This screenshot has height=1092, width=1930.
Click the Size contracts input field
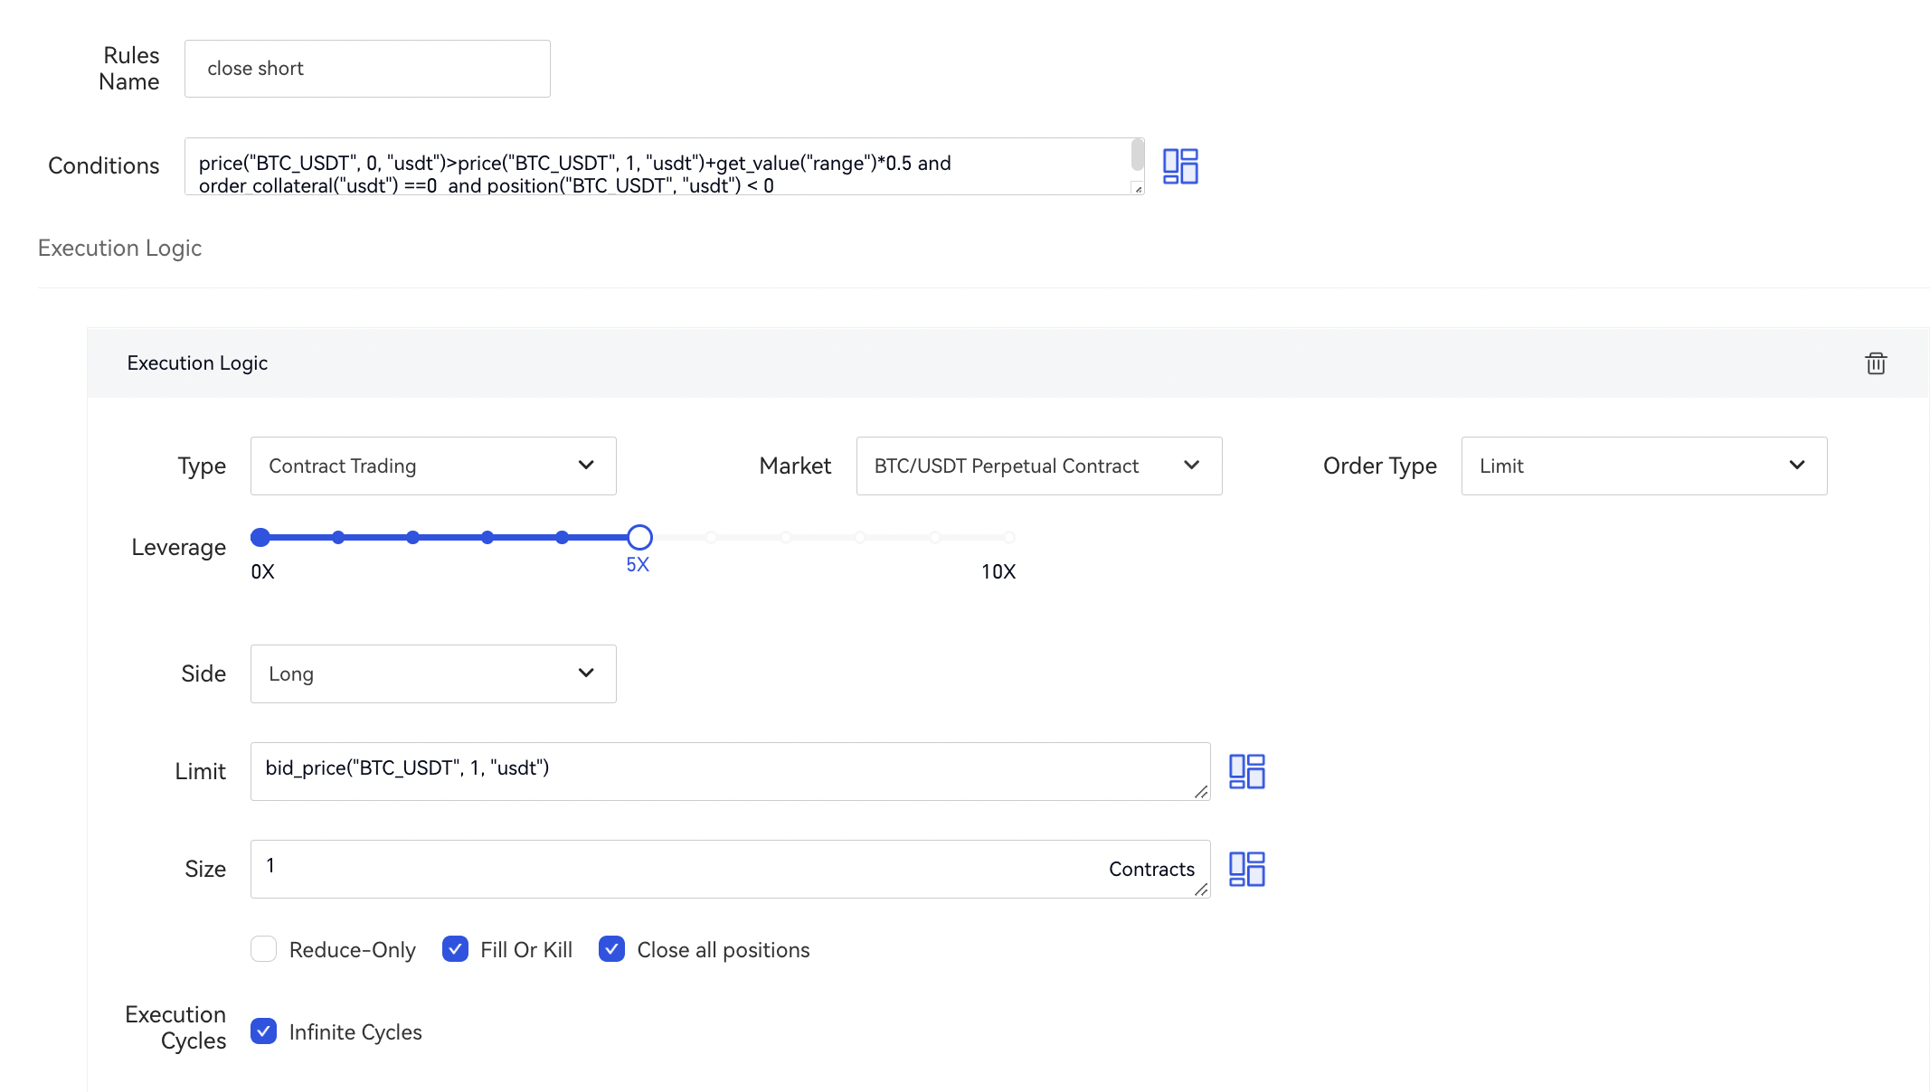(x=678, y=869)
